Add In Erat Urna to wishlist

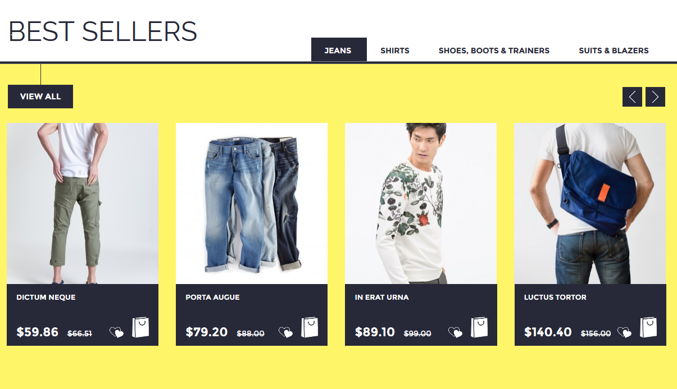point(455,332)
